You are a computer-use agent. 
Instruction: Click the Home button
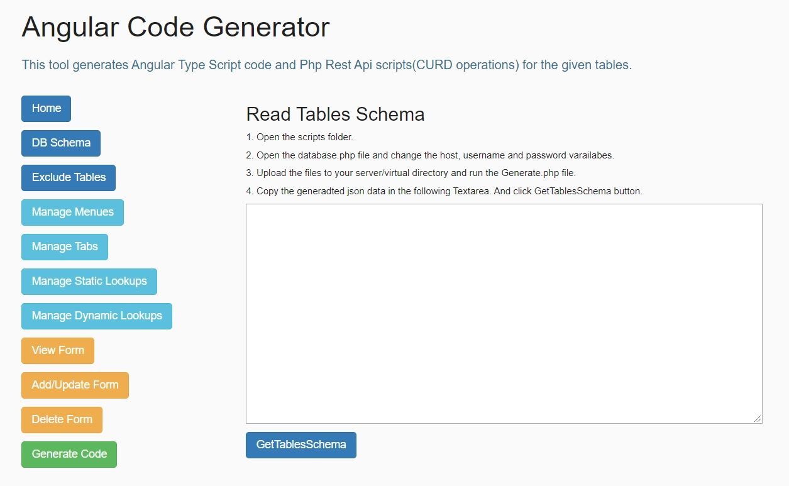pos(46,109)
